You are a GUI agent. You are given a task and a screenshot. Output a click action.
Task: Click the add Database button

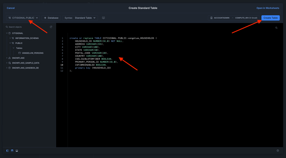(51, 18)
